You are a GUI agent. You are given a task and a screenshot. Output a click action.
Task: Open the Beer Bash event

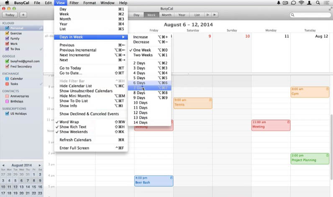coord(154,180)
